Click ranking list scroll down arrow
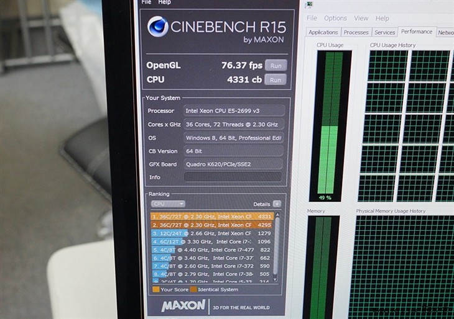Viewport: 454px width, 319px height. coord(276,279)
